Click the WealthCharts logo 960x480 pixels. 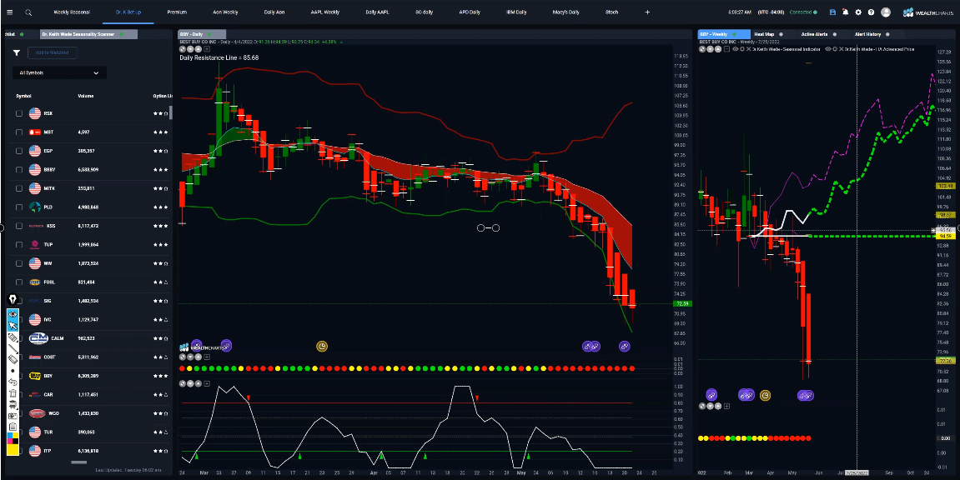(x=929, y=12)
